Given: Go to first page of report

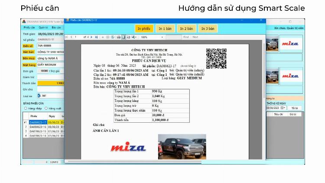Looking at the screenshot, I should click(67, 37).
